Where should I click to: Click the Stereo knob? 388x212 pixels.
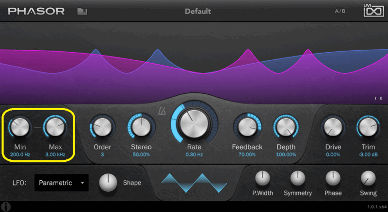(141, 127)
